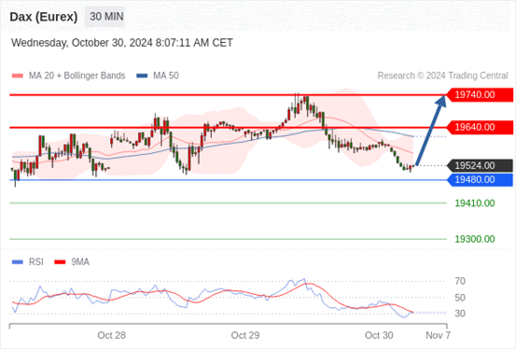Click the RSI 70 level label
The height and width of the screenshot is (350, 516).
[x=460, y=281]
